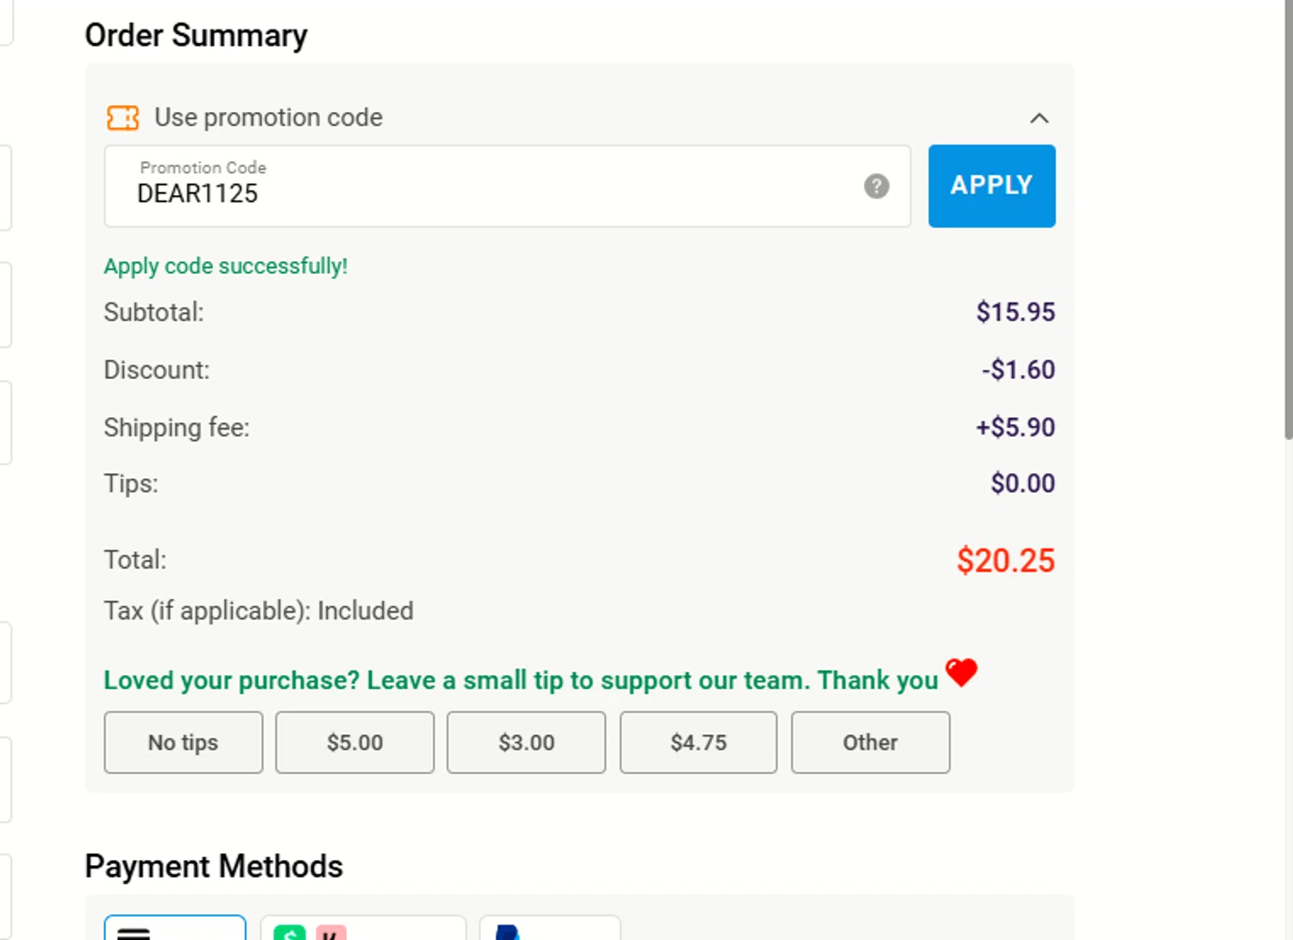Screen dimensions: 1293x940
Task: Choose the $5.00 tip amount
Action: point(354,742)
